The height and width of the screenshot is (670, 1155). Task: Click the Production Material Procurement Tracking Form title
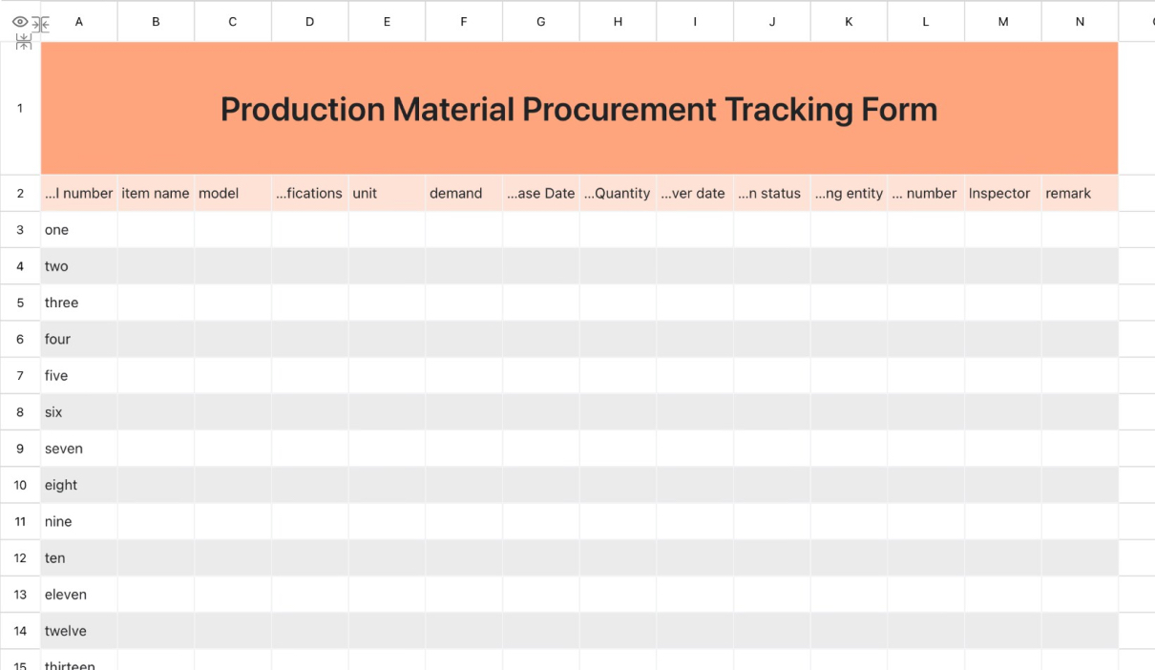[579, 109]
